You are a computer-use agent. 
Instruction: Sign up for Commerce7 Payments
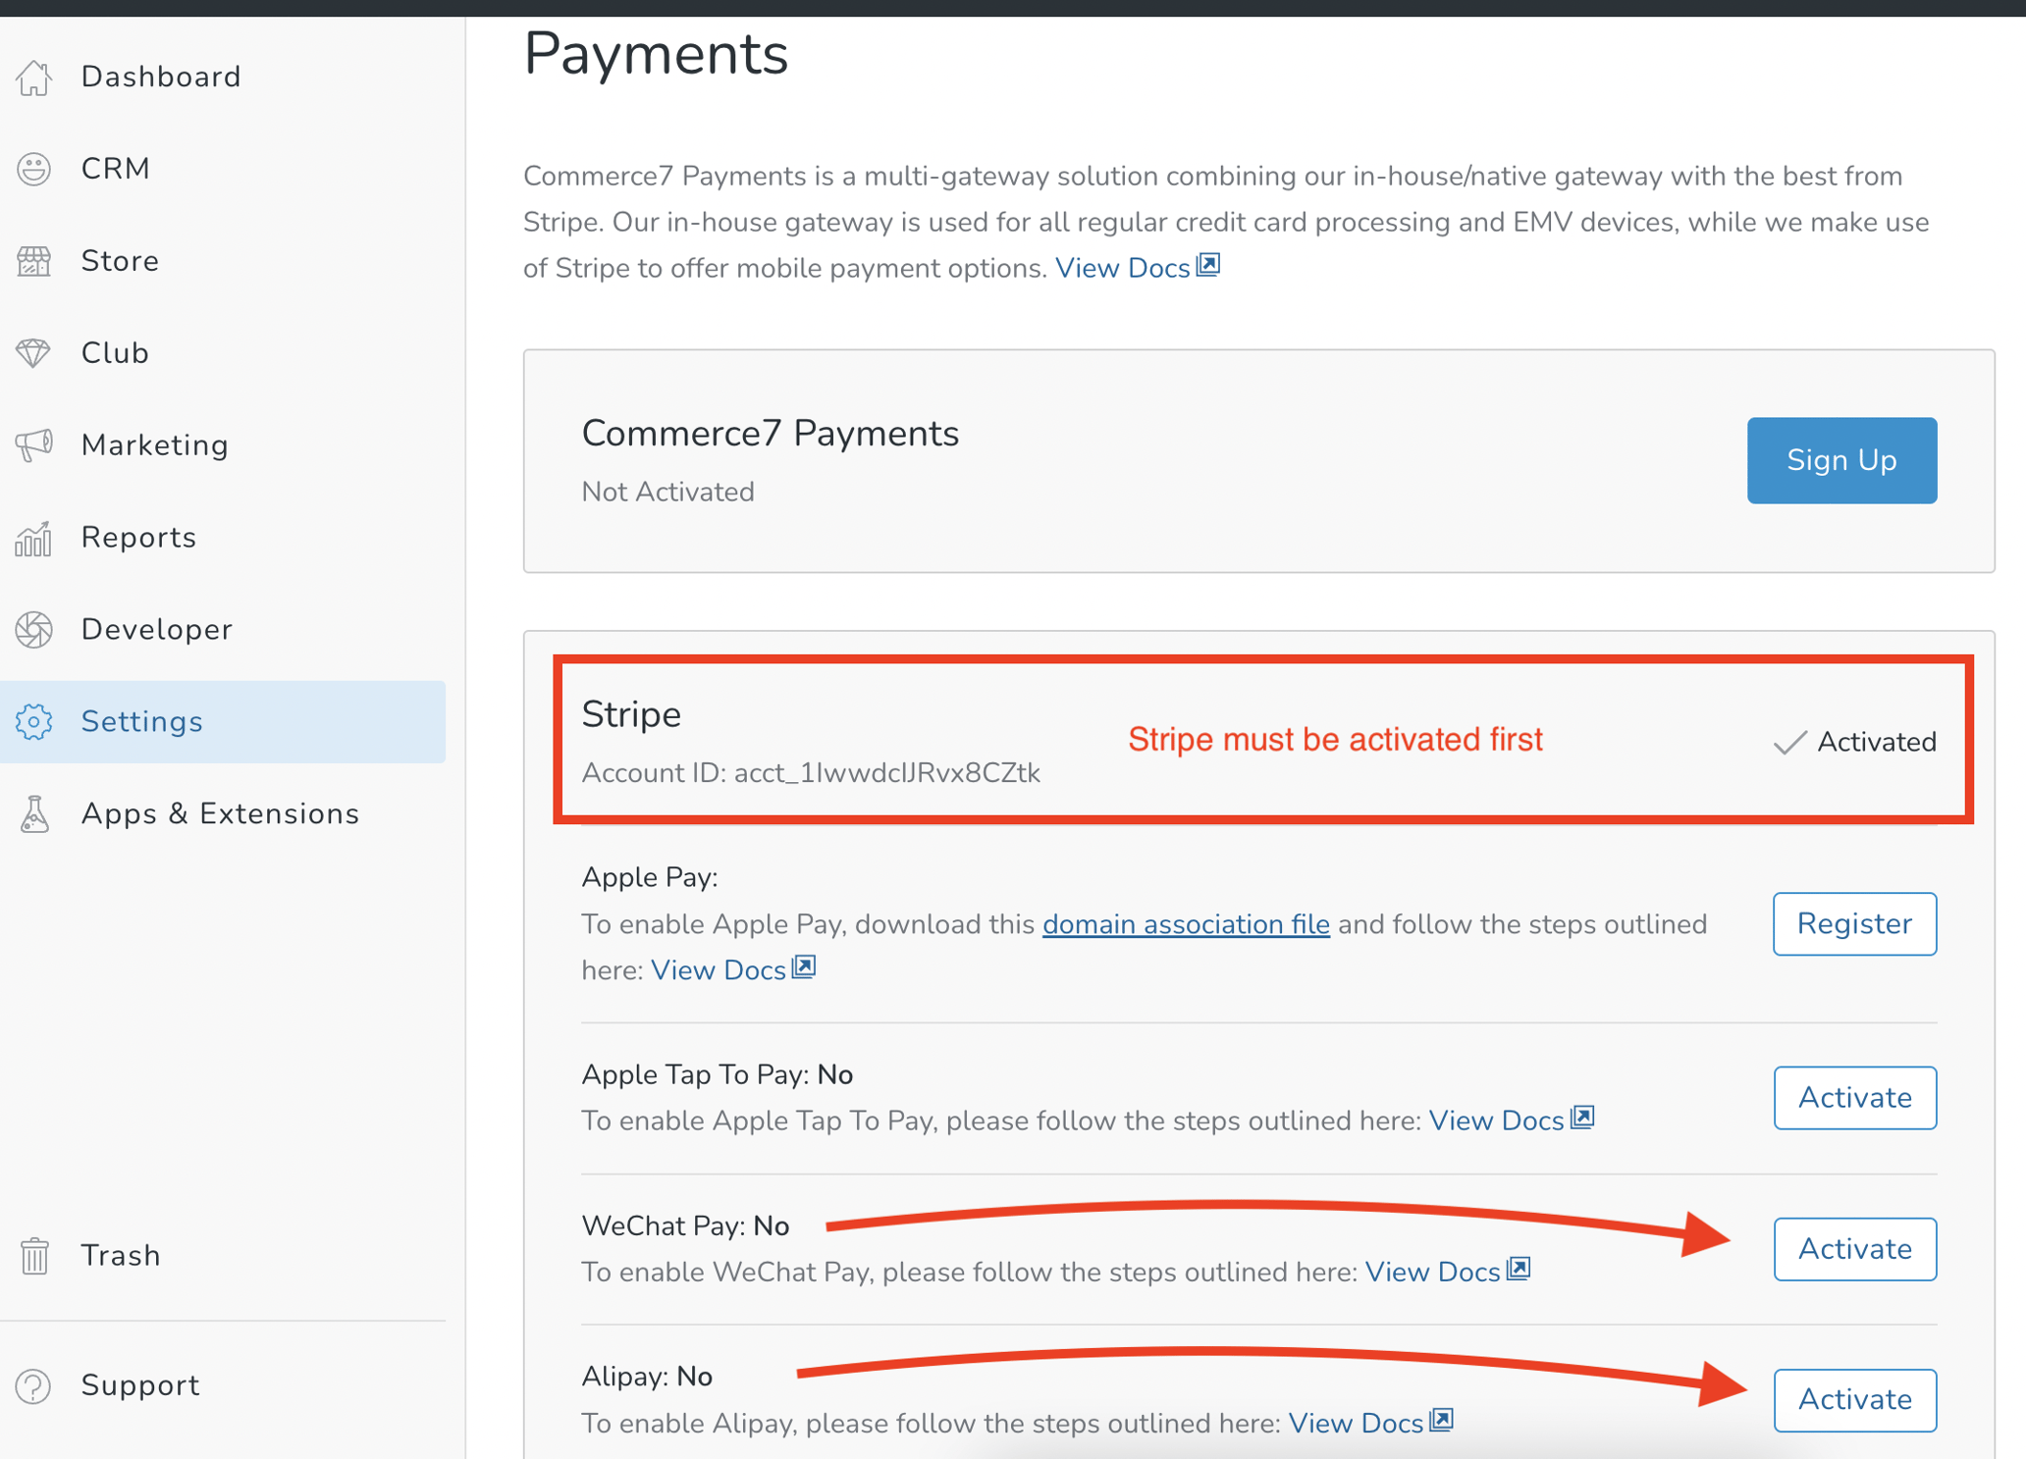click(x=1840, y=460)
